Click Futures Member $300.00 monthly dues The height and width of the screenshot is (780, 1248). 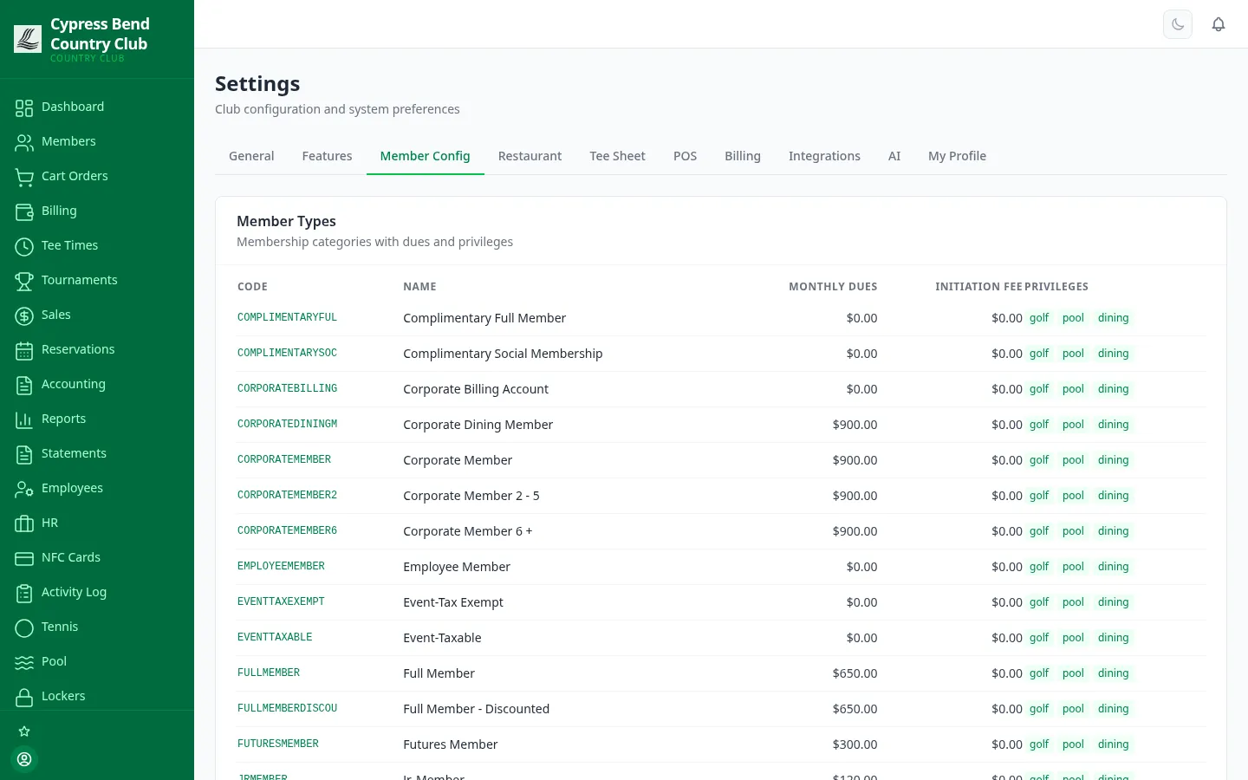pyautogui.click(x=855, y=744)
